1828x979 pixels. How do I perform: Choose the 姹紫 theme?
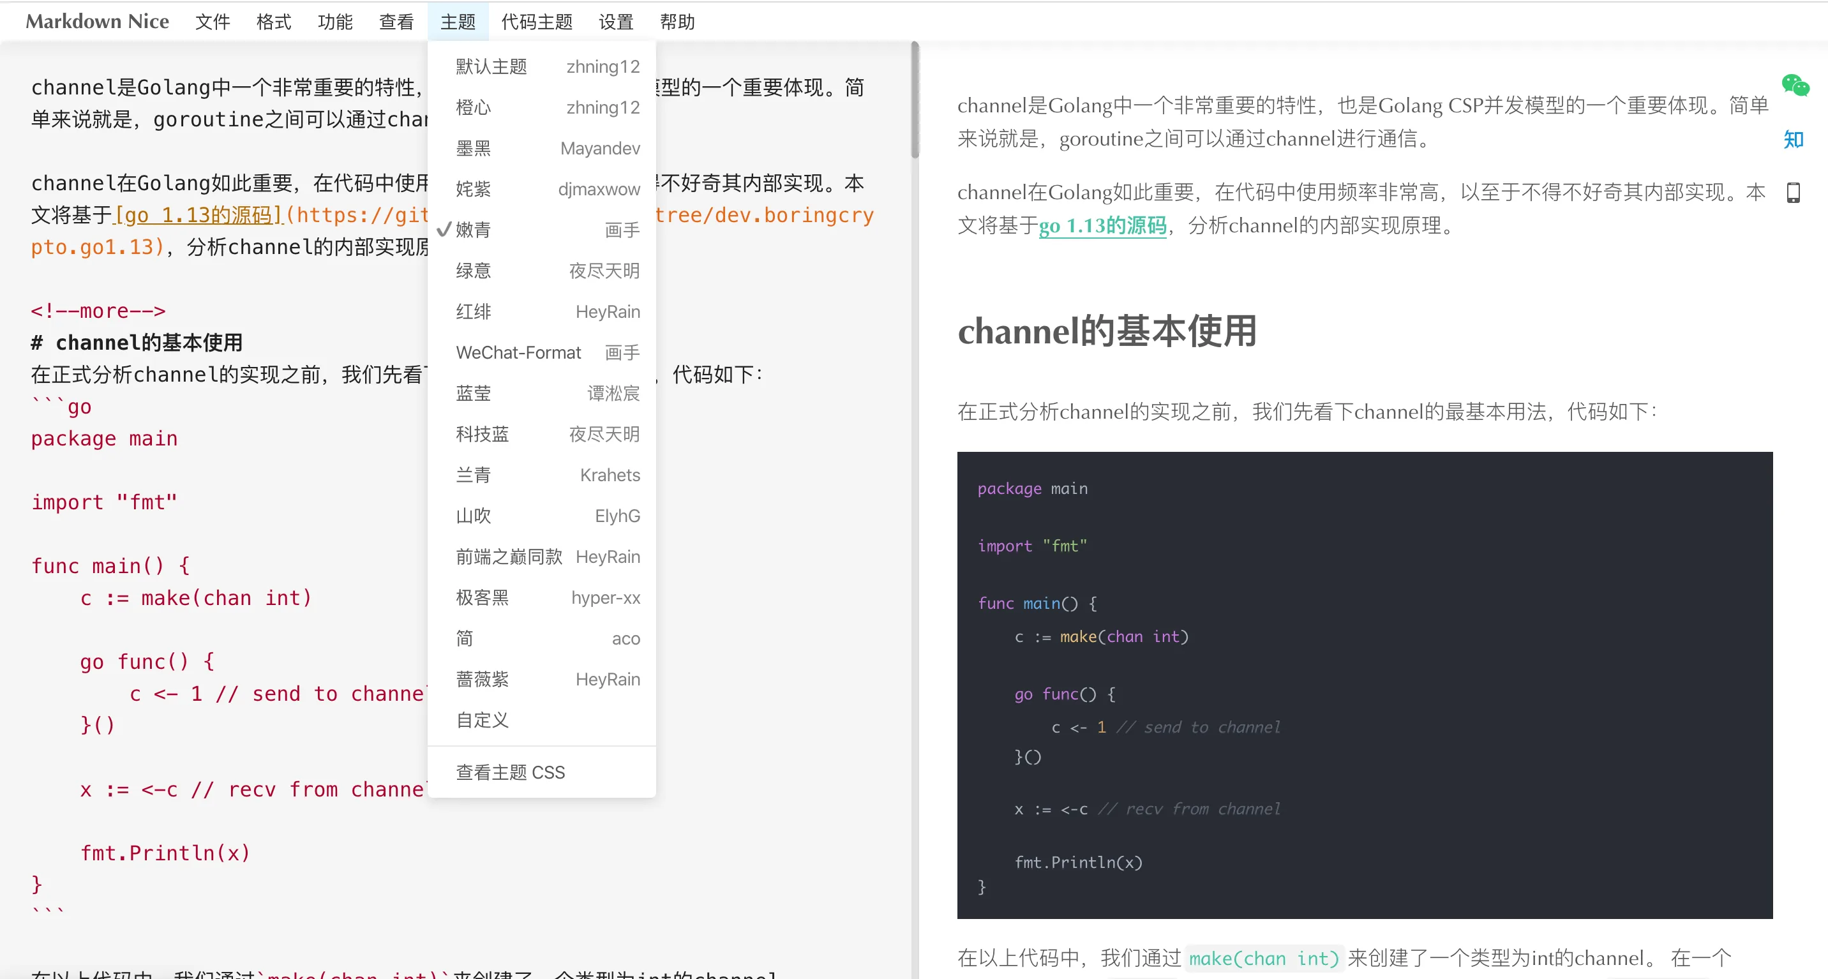pos(541,190)
